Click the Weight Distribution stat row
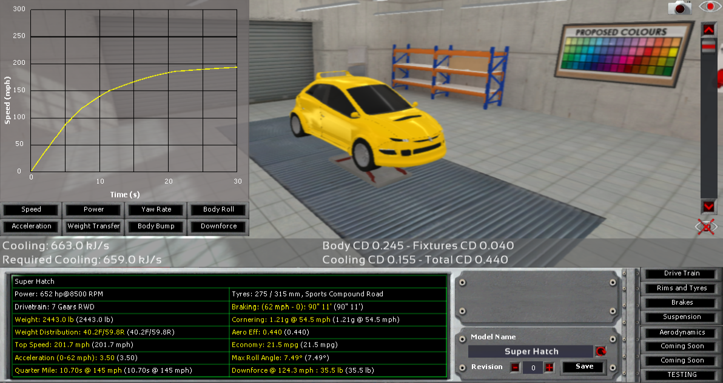Viewport: 723px width, 383px height. [121, 332]
